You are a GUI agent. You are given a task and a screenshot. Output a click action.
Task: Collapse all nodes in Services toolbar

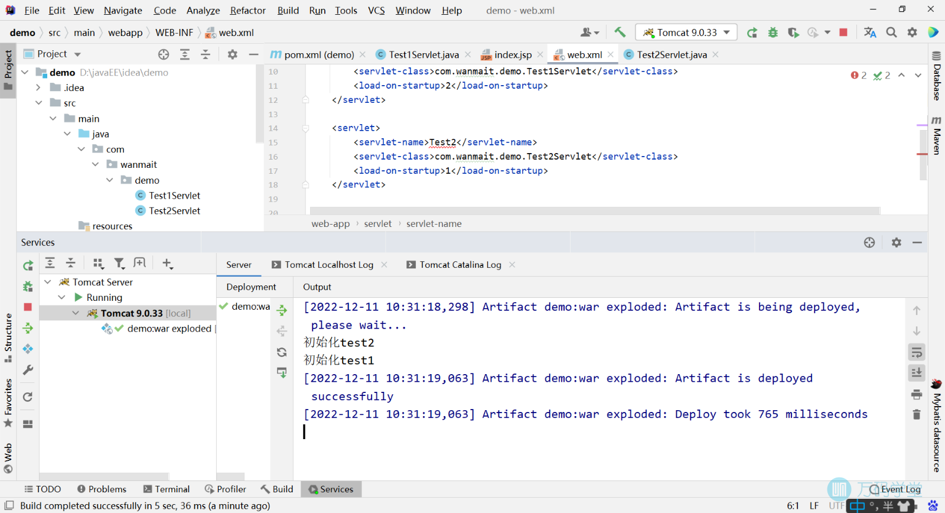tap(71, 263)
